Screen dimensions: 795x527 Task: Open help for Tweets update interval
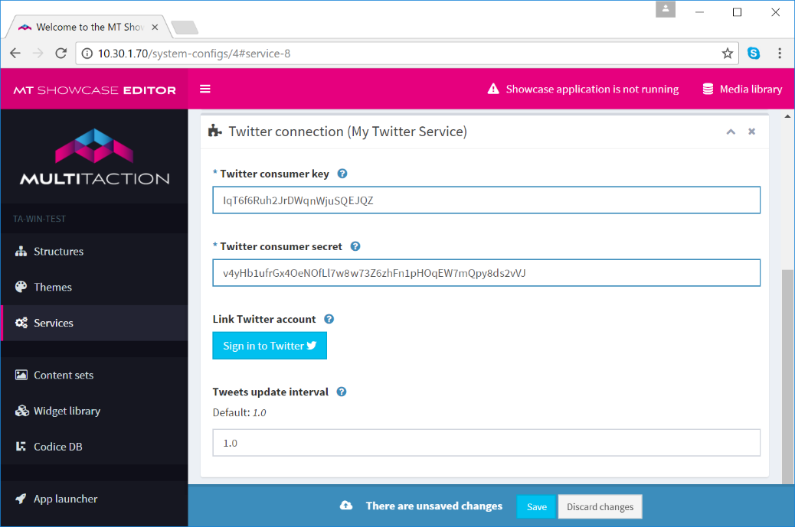(x=342, y=392)
